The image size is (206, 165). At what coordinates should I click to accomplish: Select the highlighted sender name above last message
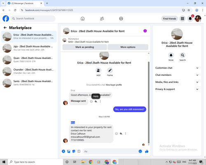(x=73, y=123)
